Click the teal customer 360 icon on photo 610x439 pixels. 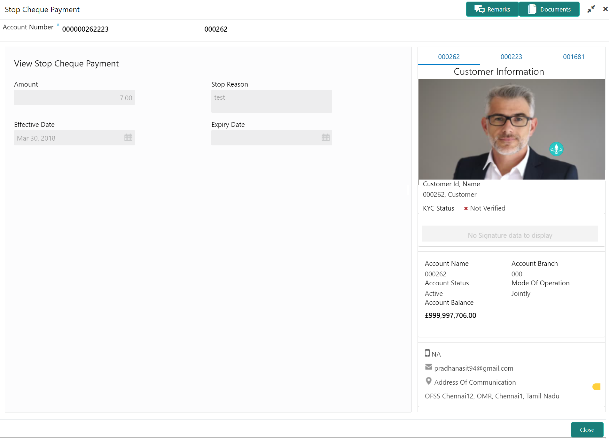pos(556,149)
